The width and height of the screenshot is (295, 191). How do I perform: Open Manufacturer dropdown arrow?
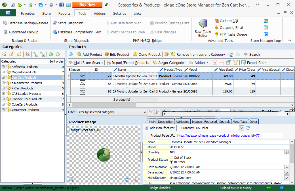[x=286, y=178]
